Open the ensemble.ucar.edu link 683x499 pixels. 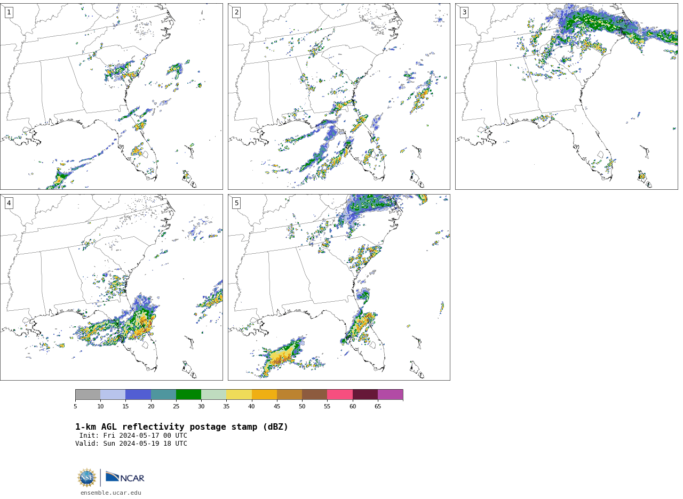(x=111, y=493)
